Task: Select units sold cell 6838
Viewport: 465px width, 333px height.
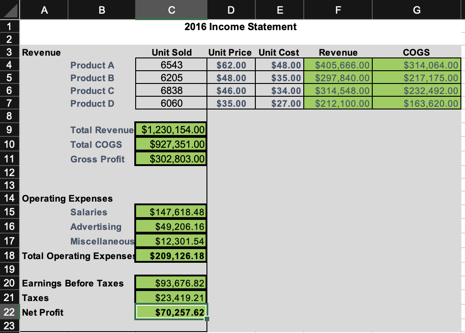Action: pos(171,90)
